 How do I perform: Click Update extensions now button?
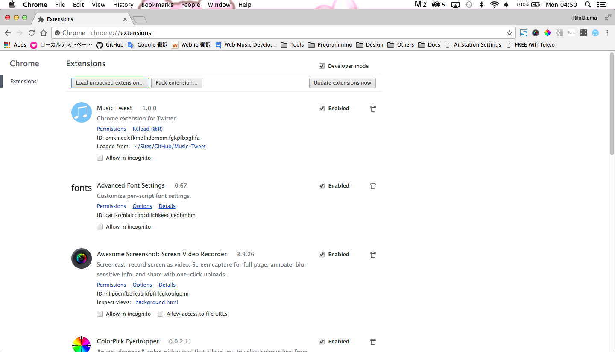pos(343,83)
